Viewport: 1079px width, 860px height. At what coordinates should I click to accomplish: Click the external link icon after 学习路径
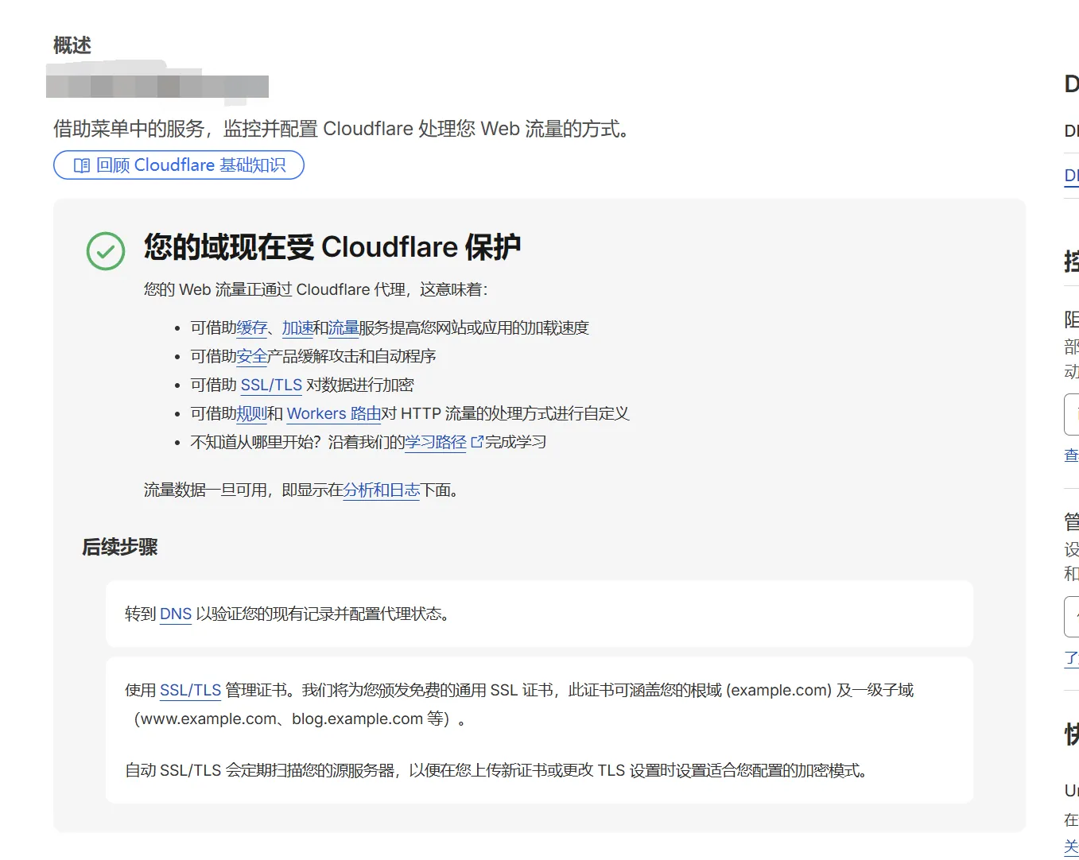477,442
